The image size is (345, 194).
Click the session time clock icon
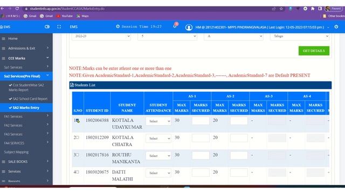118,26
